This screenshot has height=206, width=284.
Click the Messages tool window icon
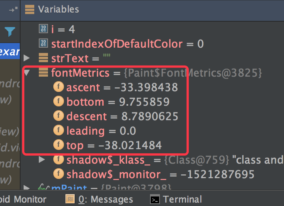[x=70, y=199]
